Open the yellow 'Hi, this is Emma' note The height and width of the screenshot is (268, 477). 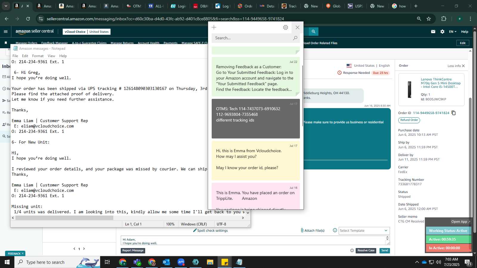[256, 161]
